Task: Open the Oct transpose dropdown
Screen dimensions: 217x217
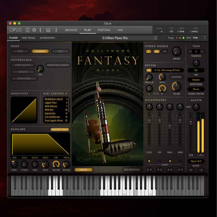Action: click(x=196, y=70)
